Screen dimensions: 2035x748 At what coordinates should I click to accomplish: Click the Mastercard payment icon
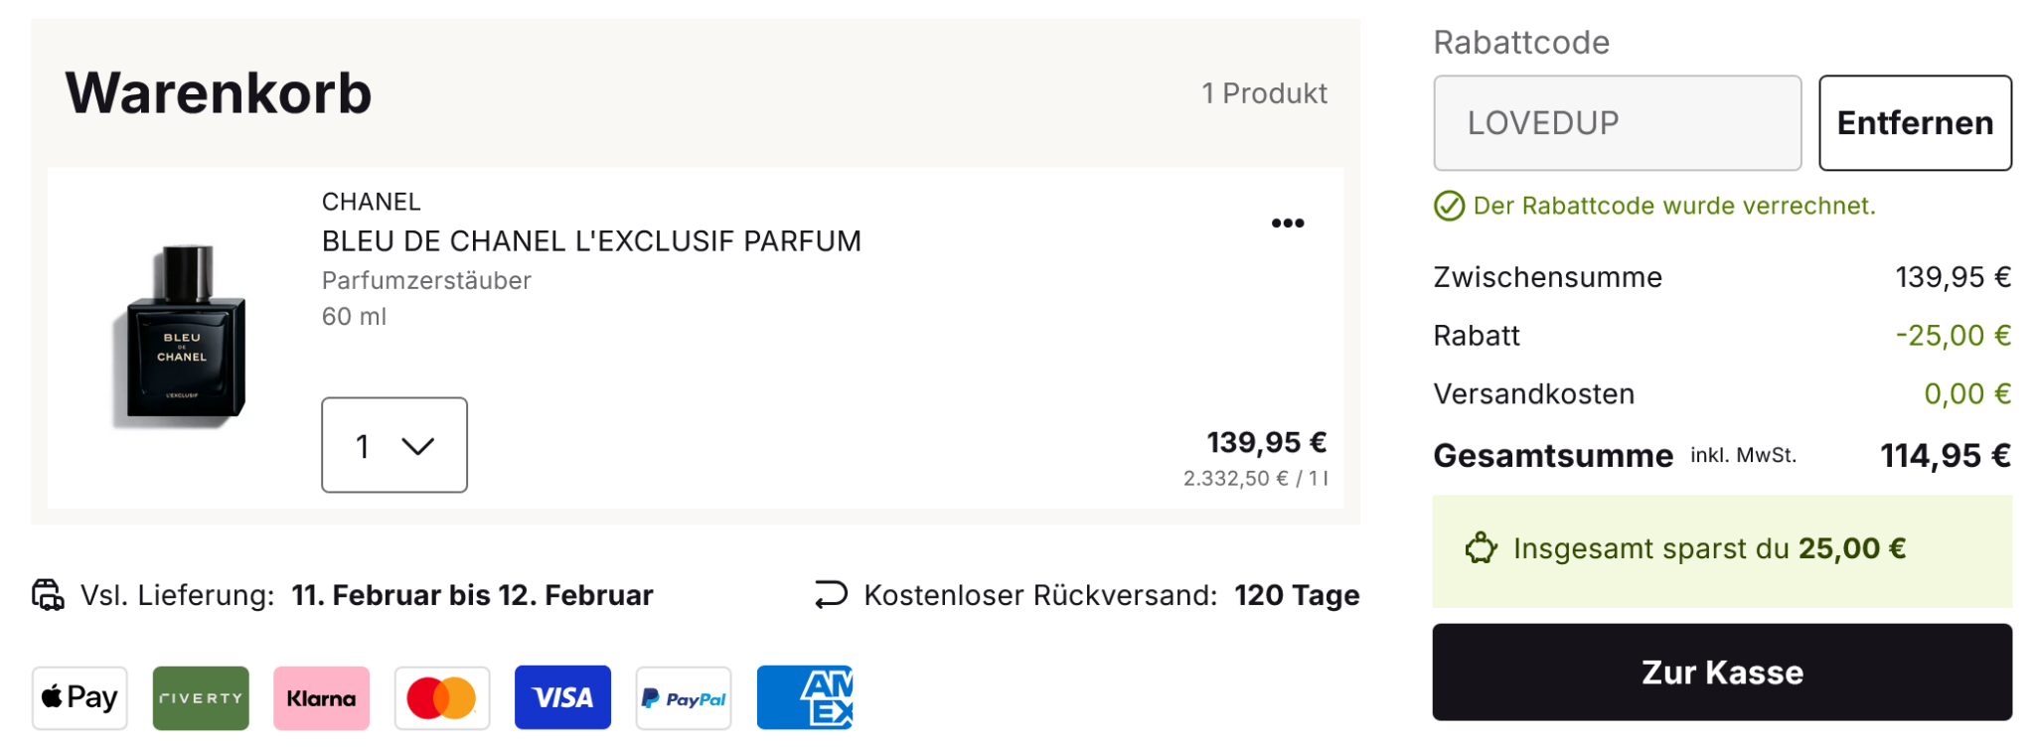pos(442,697)
